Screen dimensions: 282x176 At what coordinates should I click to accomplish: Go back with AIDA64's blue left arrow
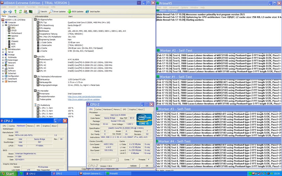point(5,12)
